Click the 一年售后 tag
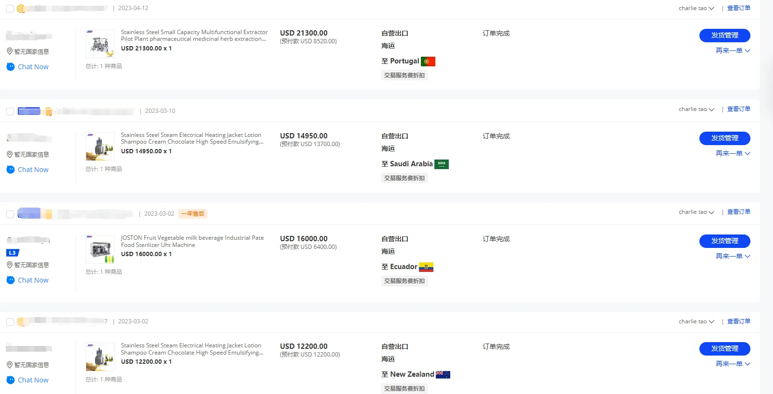 [x=193, y=214]
